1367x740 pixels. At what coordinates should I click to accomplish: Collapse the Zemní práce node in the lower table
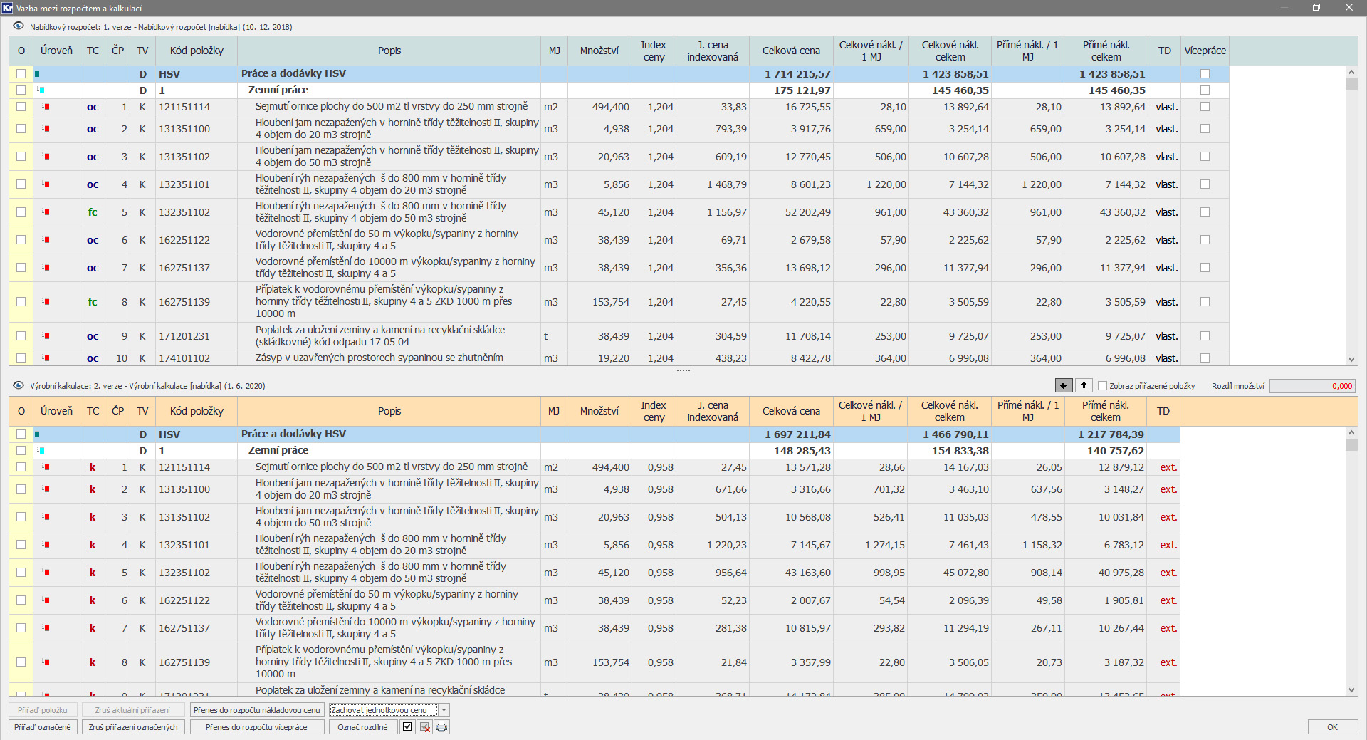41,451
